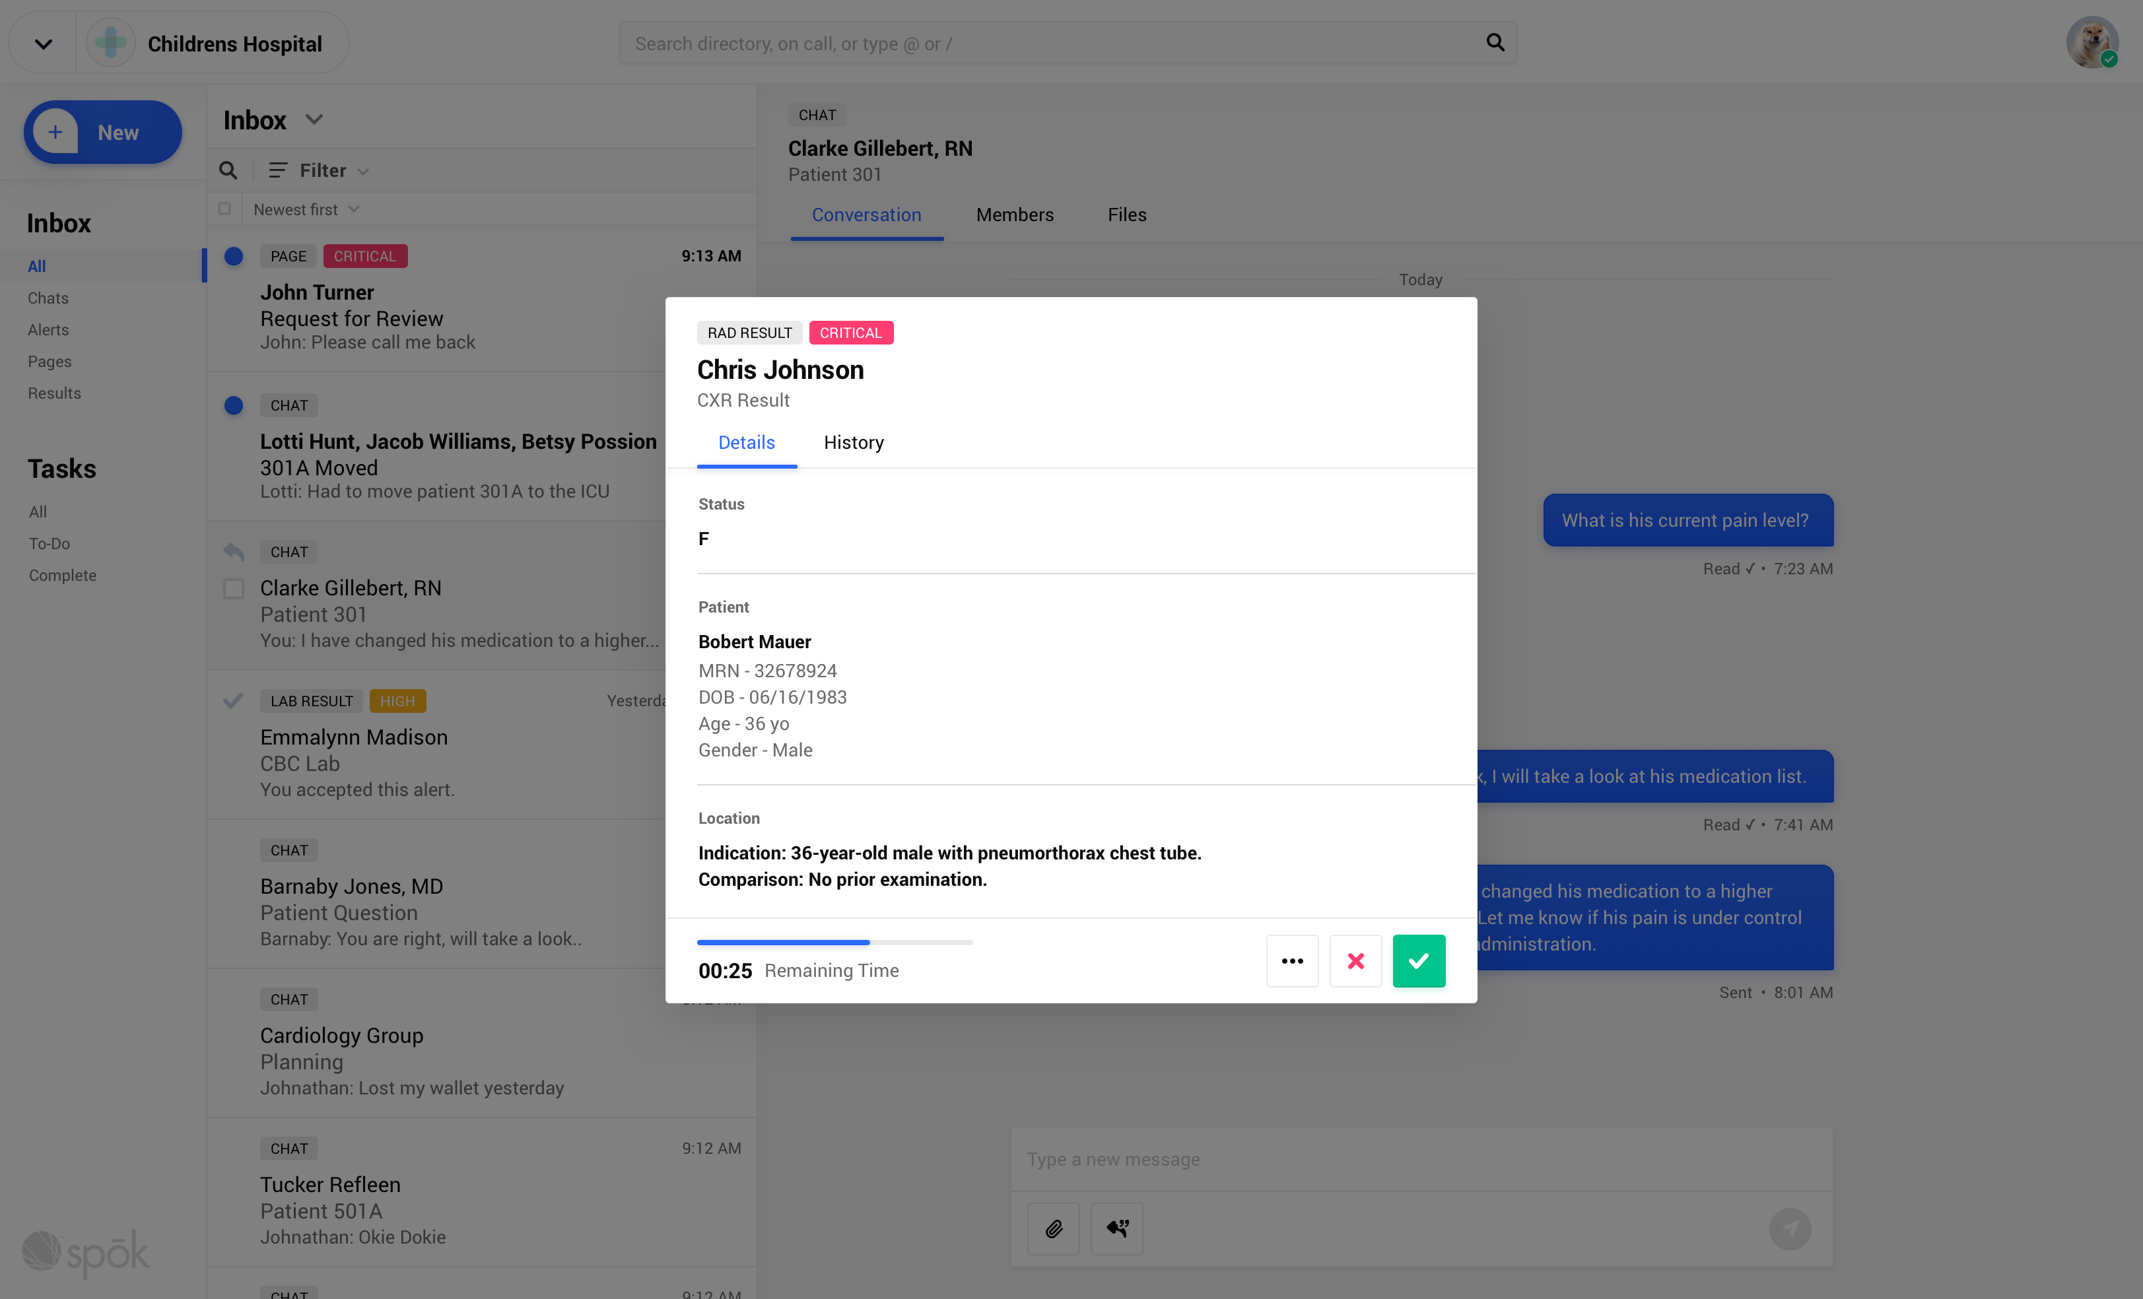Viewport: 2143px width, 1299px height.
Task: Select Clarke Gillebert chat checkbox
Action: (233, 589)
